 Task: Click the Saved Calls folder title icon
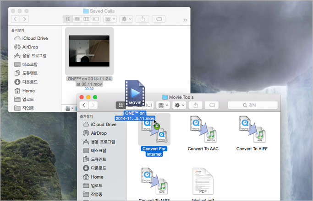point(86,11)
